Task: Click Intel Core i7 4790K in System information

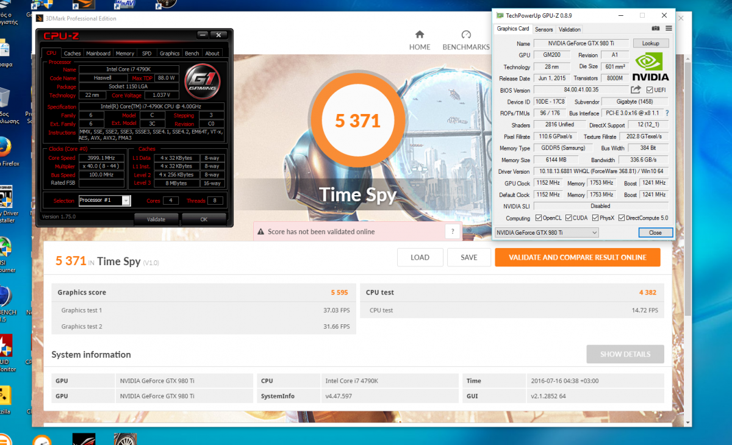Action: [x=352, y=380]
